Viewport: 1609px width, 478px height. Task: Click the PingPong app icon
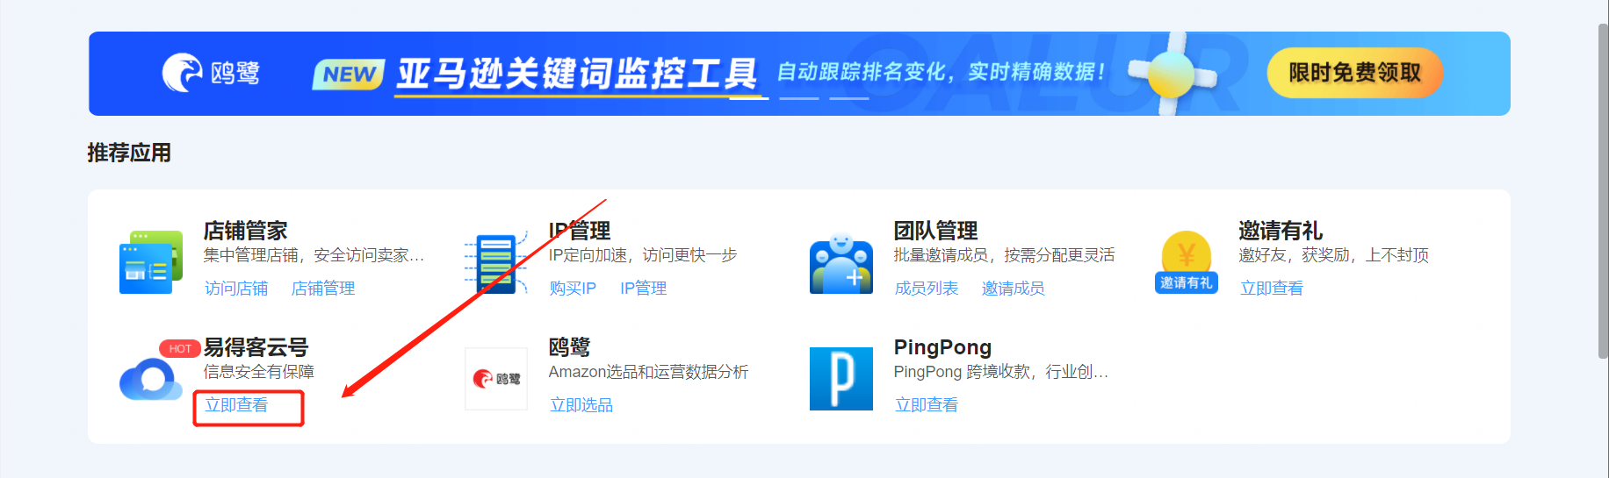841,378
